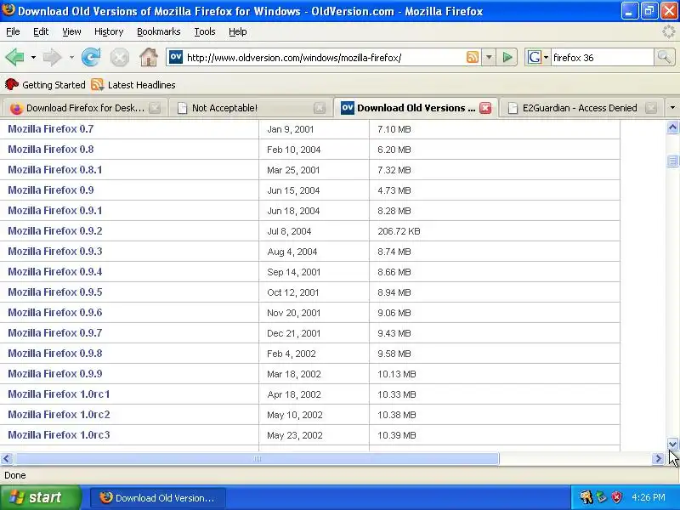Click the orange RSS feed icon in the address bar
This screenshot has width=680, height=510.
(473, 57)
